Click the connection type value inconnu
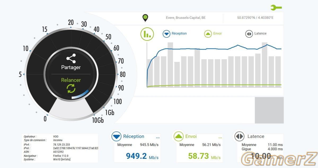Viewport: 318px width, 168px height. point(58,140)
